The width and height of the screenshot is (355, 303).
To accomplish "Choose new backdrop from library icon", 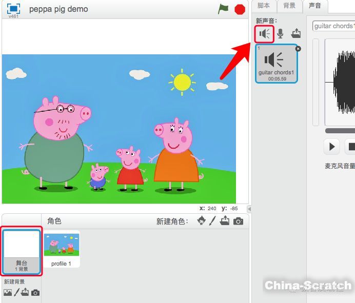I will [8, 292].
